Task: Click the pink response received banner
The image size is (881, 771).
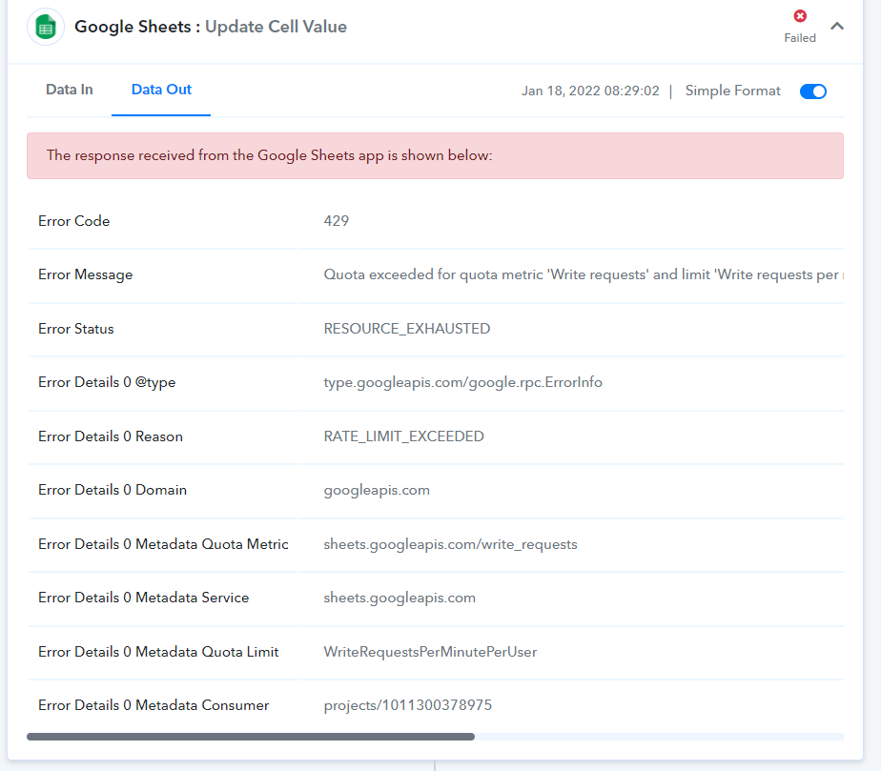Action: pyautogui.click(x=435, y=155)
